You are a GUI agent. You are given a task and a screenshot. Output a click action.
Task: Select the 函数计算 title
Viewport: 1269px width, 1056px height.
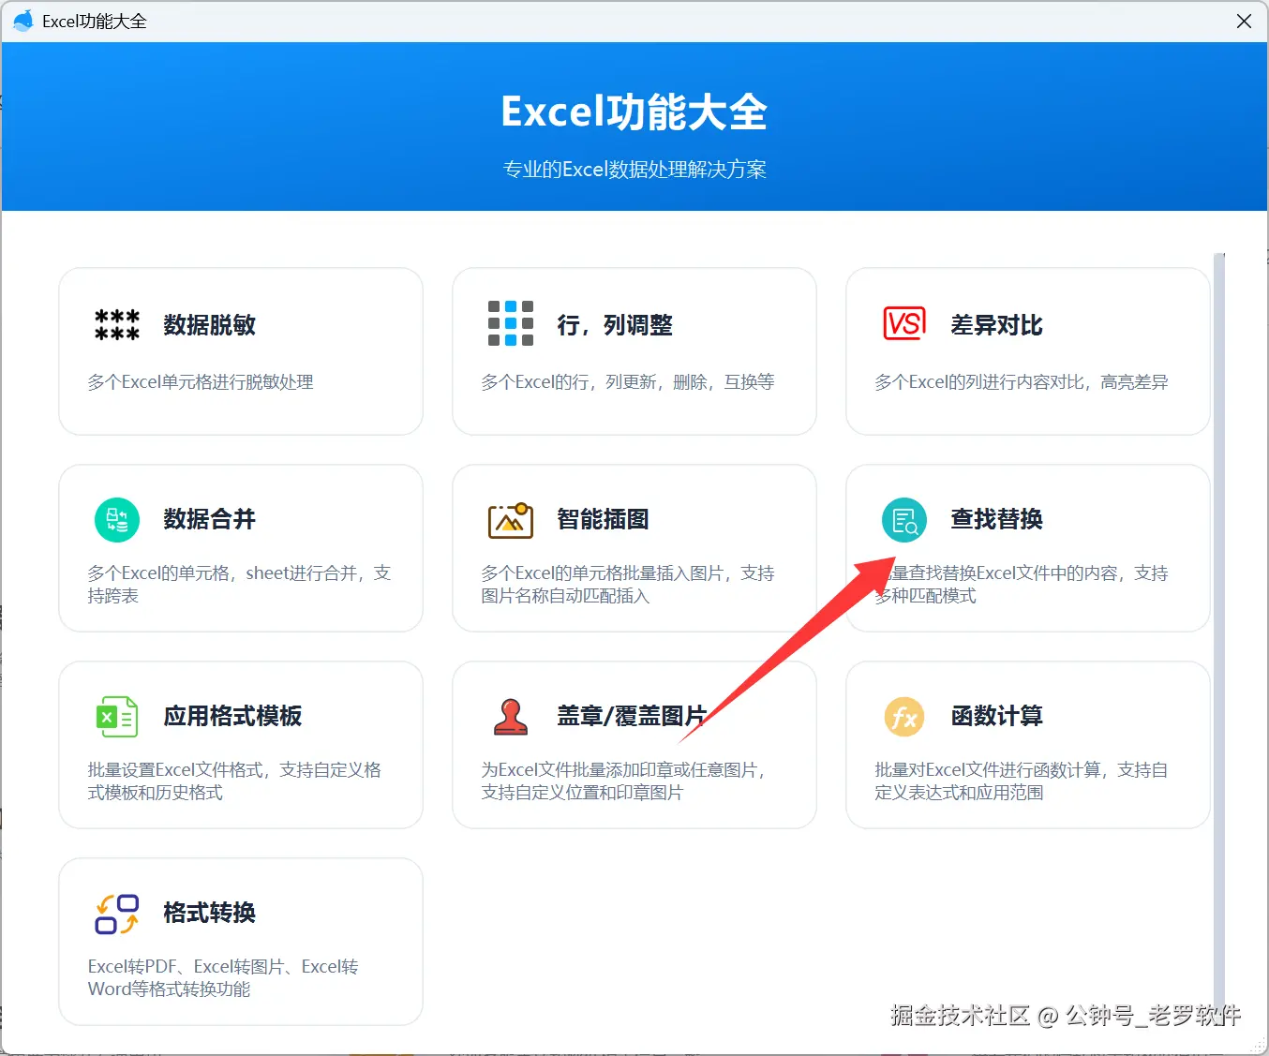[x=996, y=716]
